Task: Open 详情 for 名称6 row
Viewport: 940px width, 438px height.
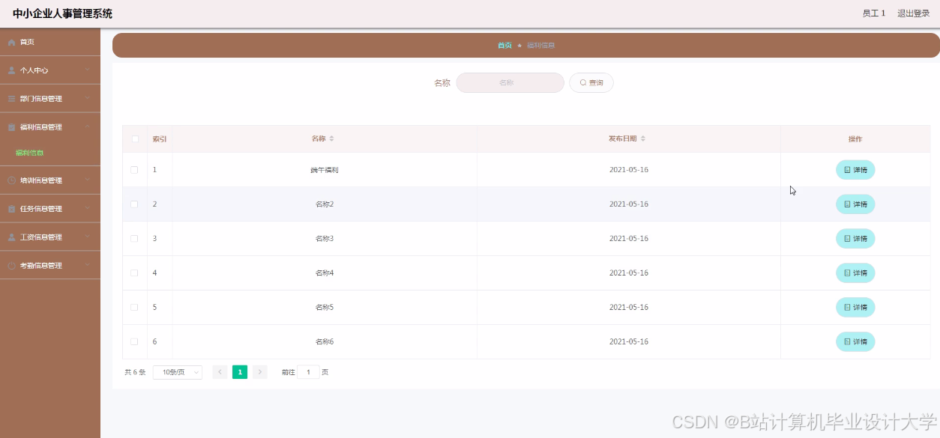Action: [855, 342]
